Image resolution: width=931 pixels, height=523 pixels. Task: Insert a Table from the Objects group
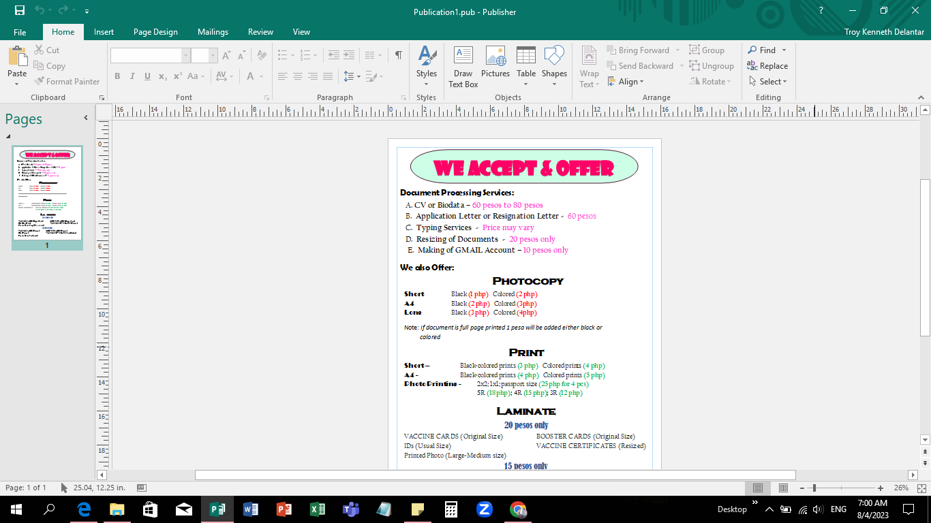(x=526, y=66)
